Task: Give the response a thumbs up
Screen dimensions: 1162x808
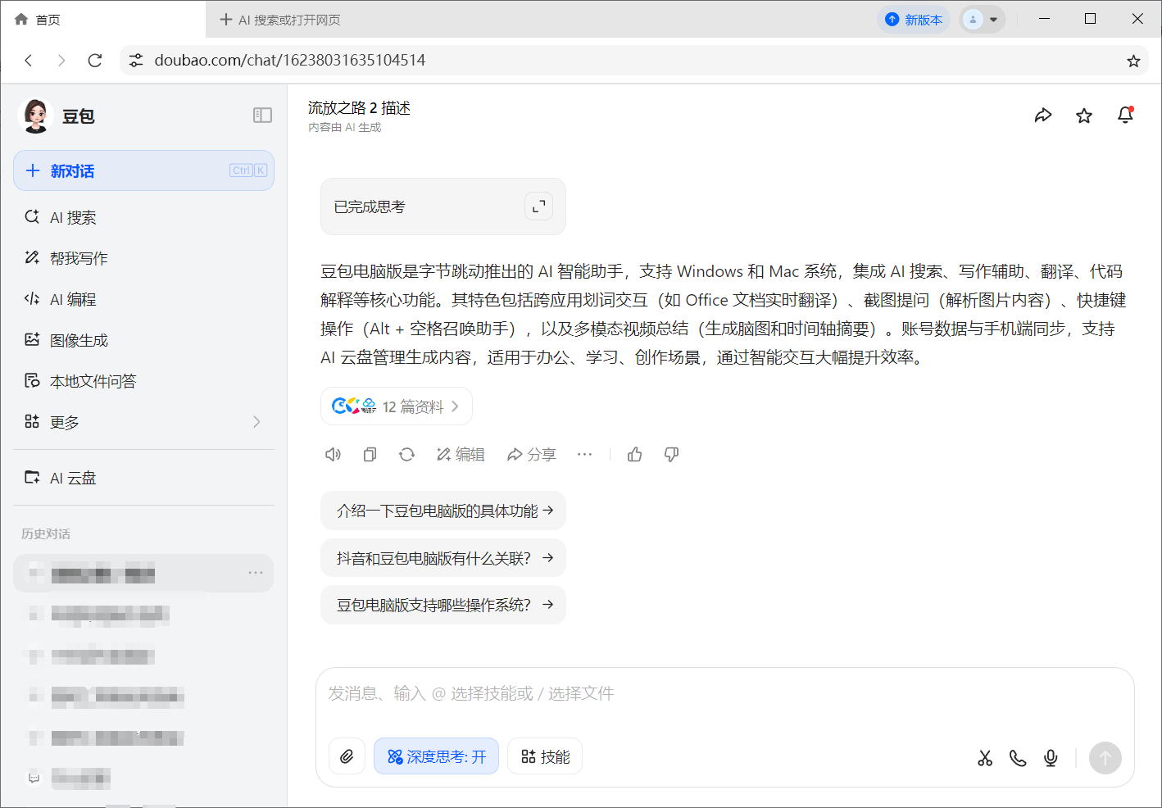Action: [x=634, y=454]
